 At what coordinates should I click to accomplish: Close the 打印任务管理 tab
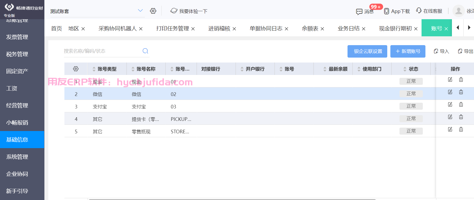[193, 29]
